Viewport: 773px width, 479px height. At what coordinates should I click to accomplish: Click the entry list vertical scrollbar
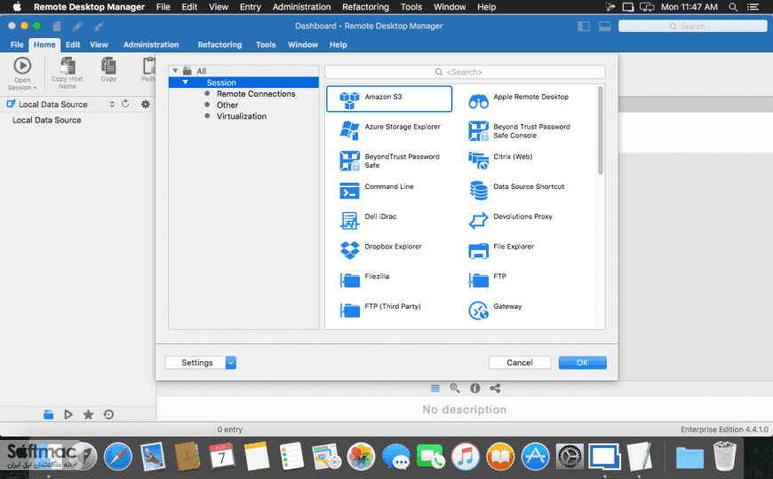tap(600, 130)
